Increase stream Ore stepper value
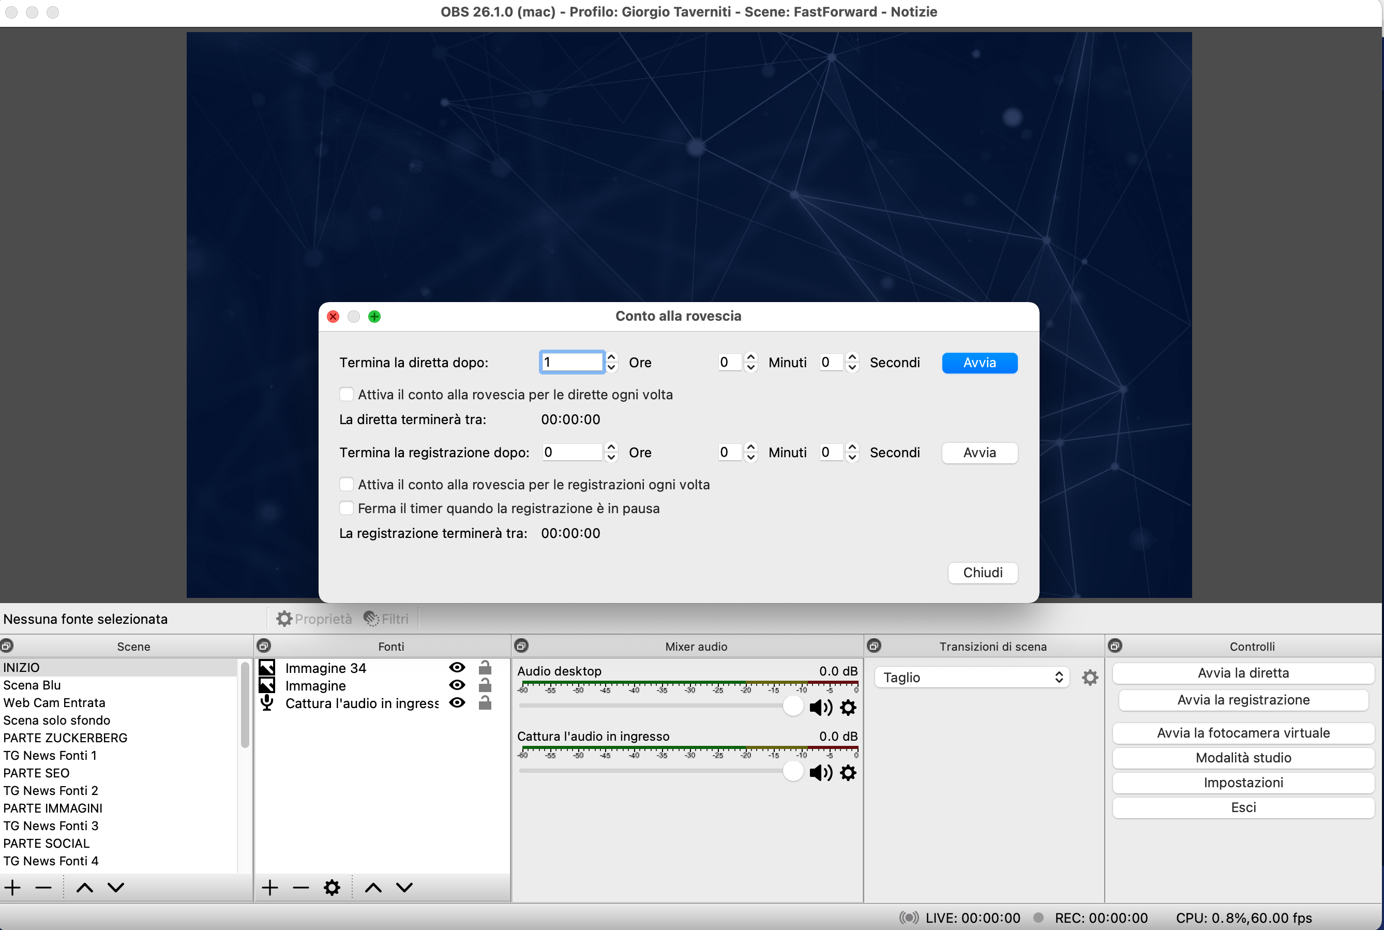The image size is (1384, 930). coord(611,357)
